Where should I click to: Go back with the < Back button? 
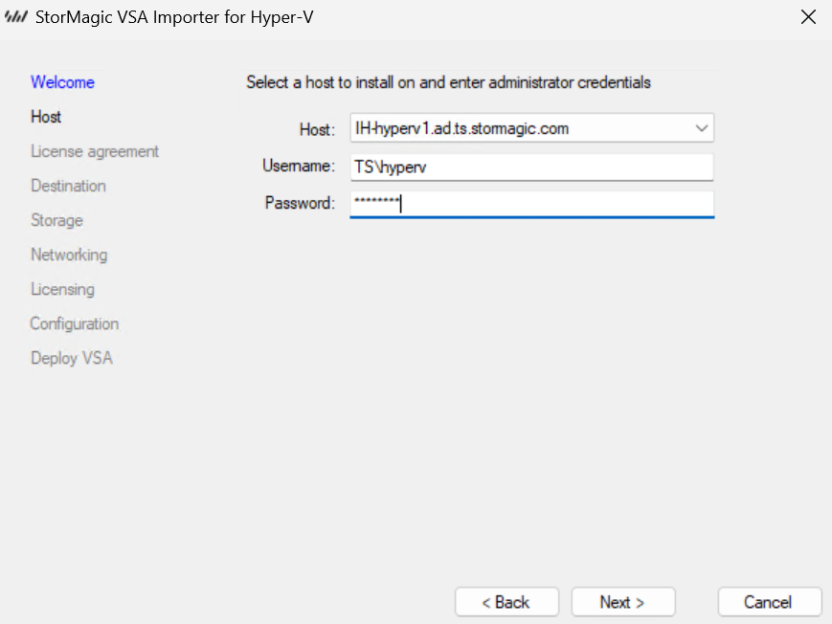[x=506, y=602]
